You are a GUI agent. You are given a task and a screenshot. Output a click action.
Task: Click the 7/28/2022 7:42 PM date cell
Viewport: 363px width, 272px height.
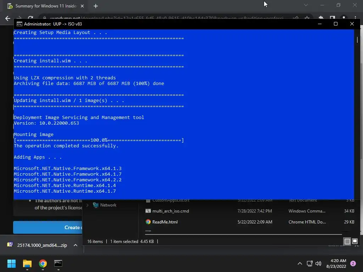255,211
